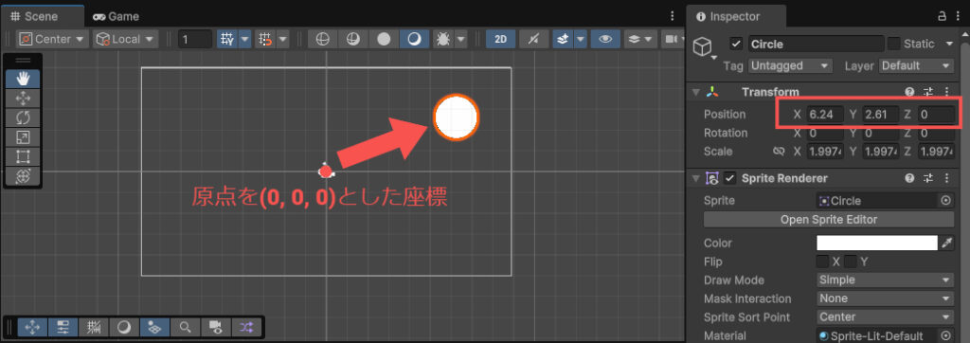The width and height of the screenshot is (970, 343).
Task: Toggle Circle object active checkbox
Action: pyautogui.click(x=735, y=44)
